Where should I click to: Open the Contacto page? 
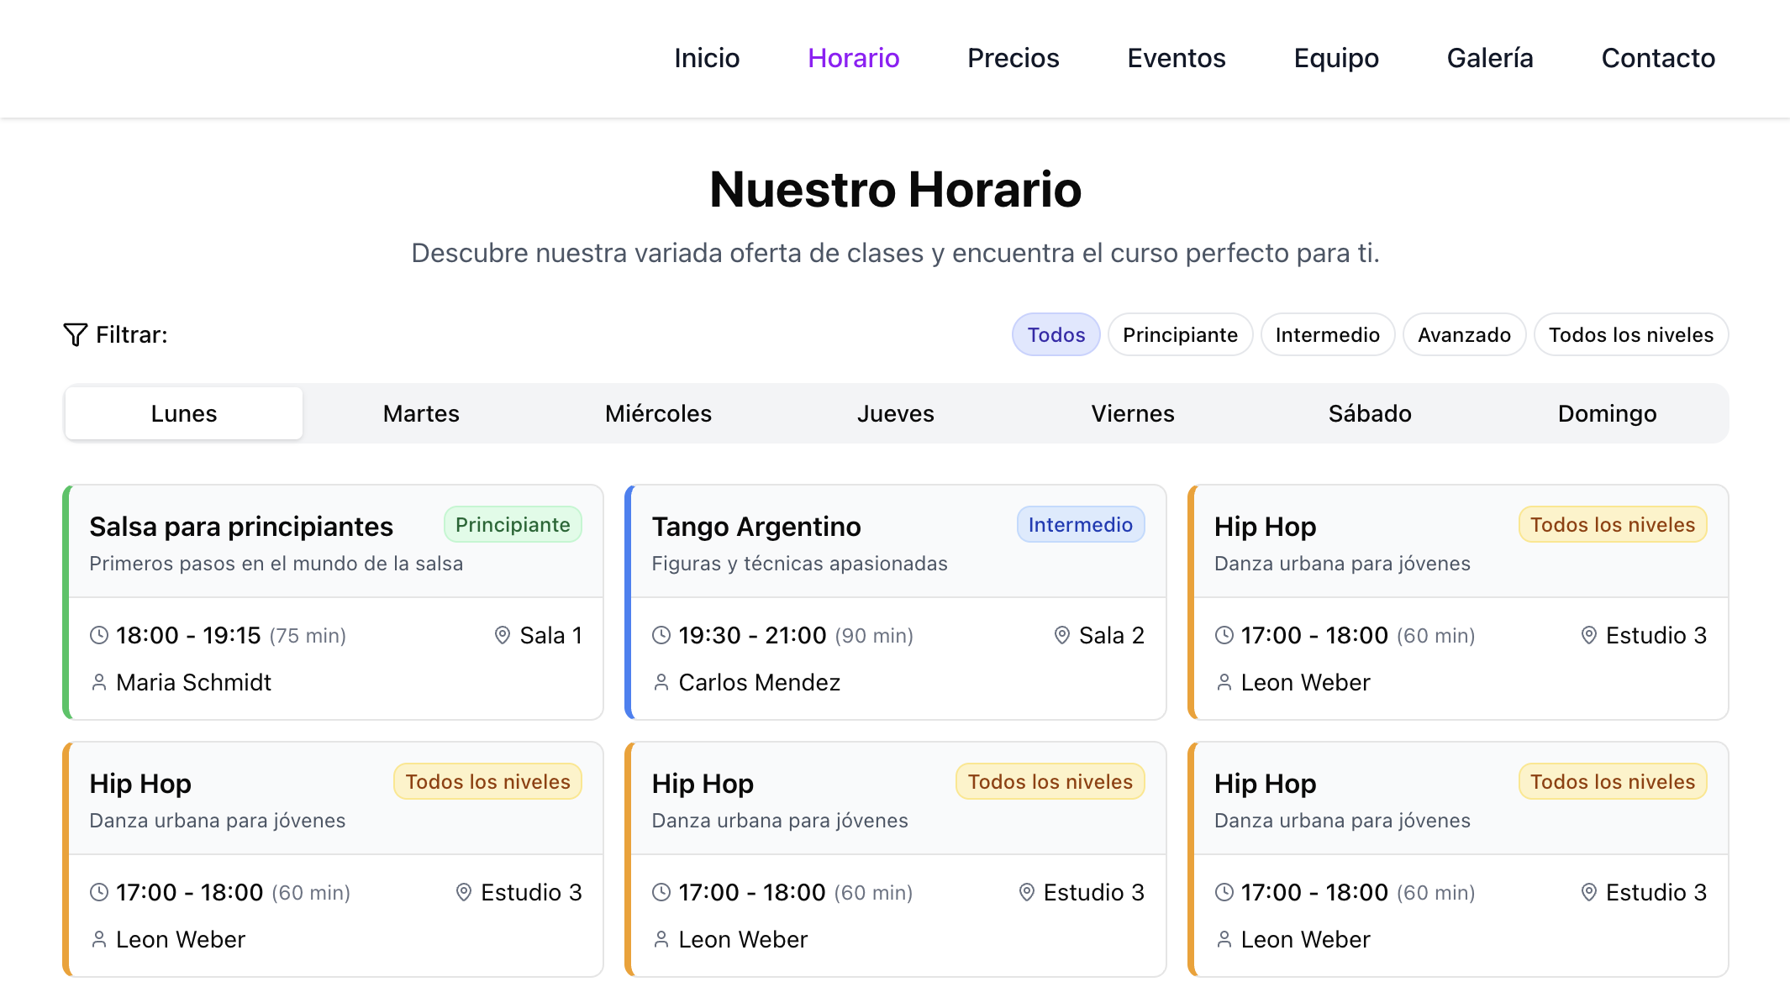click(x=1657, y=58)
